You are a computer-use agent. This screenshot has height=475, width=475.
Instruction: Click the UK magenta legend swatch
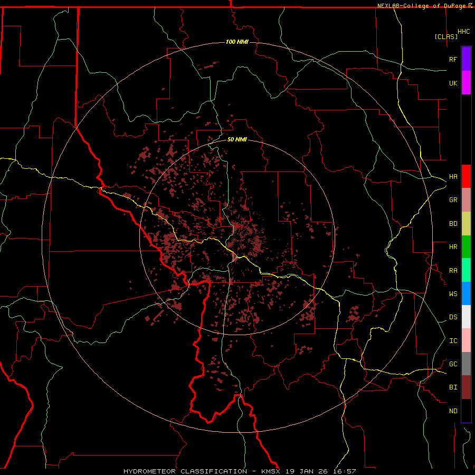(x=466, y=83)
